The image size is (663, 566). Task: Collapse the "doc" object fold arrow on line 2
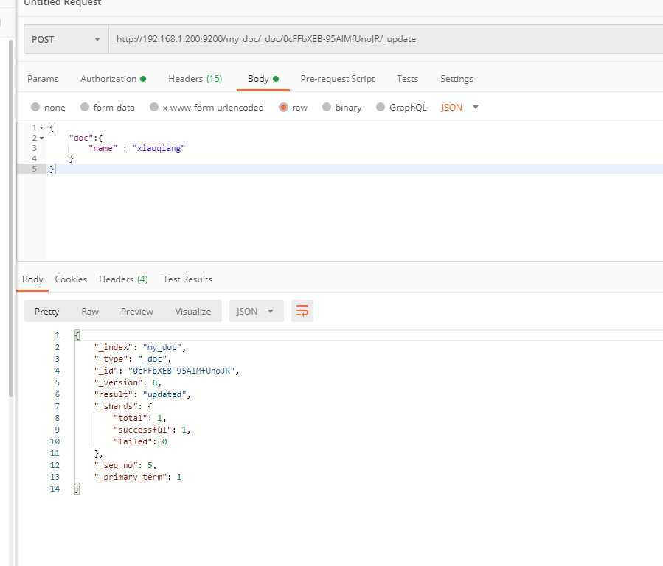41,138
